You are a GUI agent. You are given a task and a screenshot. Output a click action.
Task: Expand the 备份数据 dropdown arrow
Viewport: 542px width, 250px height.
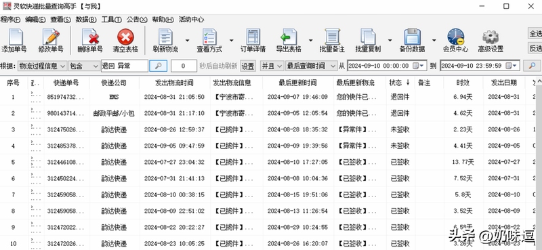(x=434, y=41)
